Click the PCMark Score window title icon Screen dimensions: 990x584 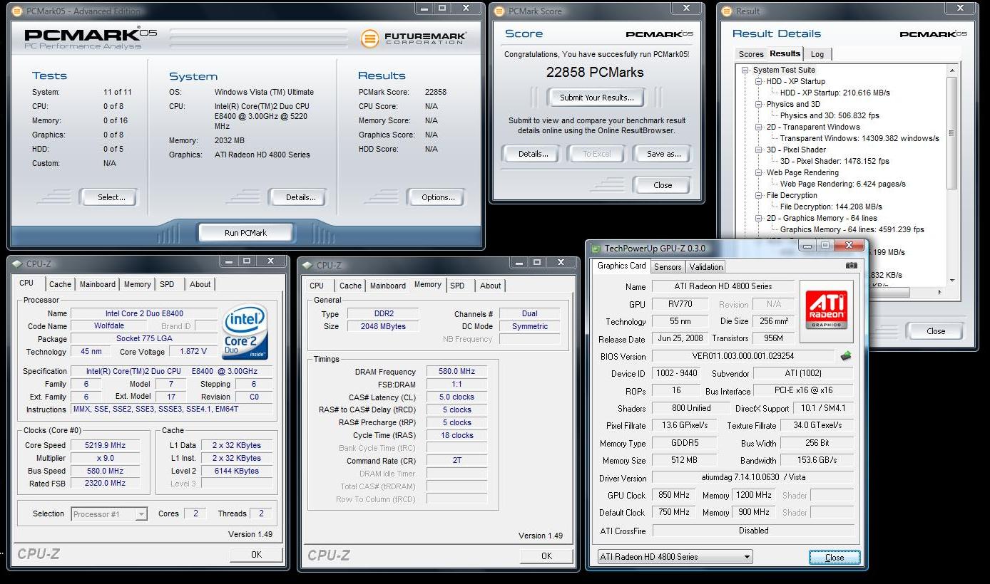[x=499, y=11]
